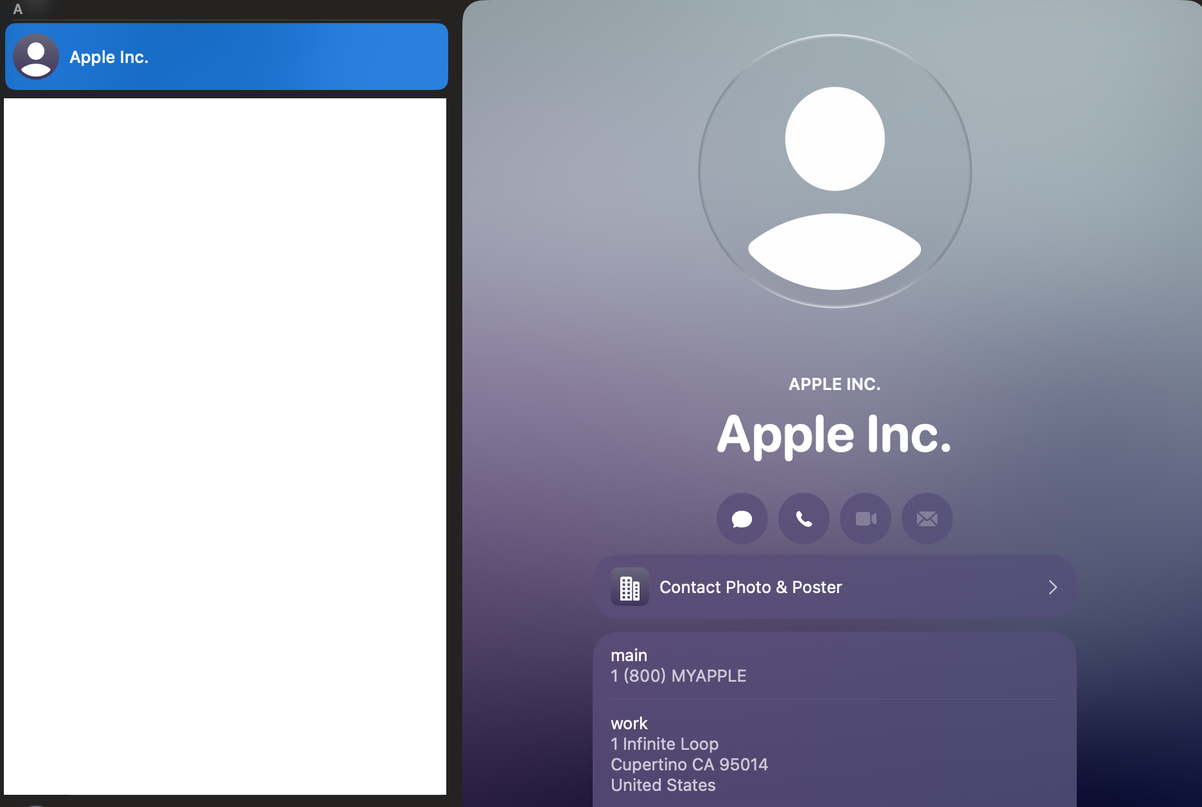The width and height of the screenshot is (1202, 807).
Task: Click the 'main' phone label
Action: (x=629, y=655)
